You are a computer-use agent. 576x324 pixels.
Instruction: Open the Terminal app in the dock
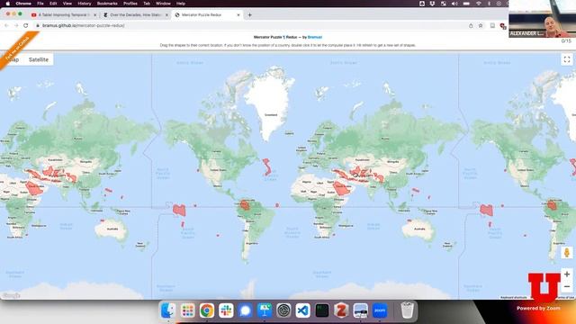tap(322, 310)
